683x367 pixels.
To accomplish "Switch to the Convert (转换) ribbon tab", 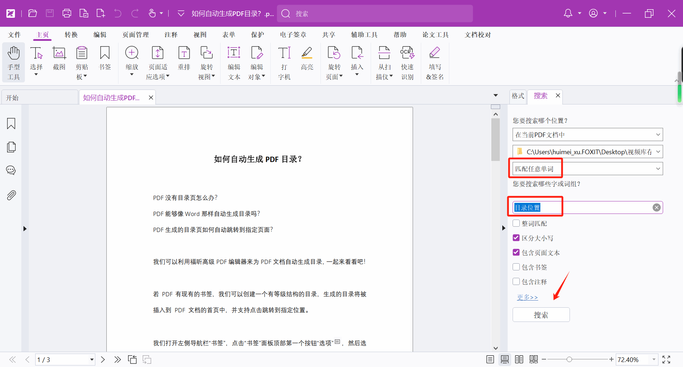I will (x=71, y=35).
